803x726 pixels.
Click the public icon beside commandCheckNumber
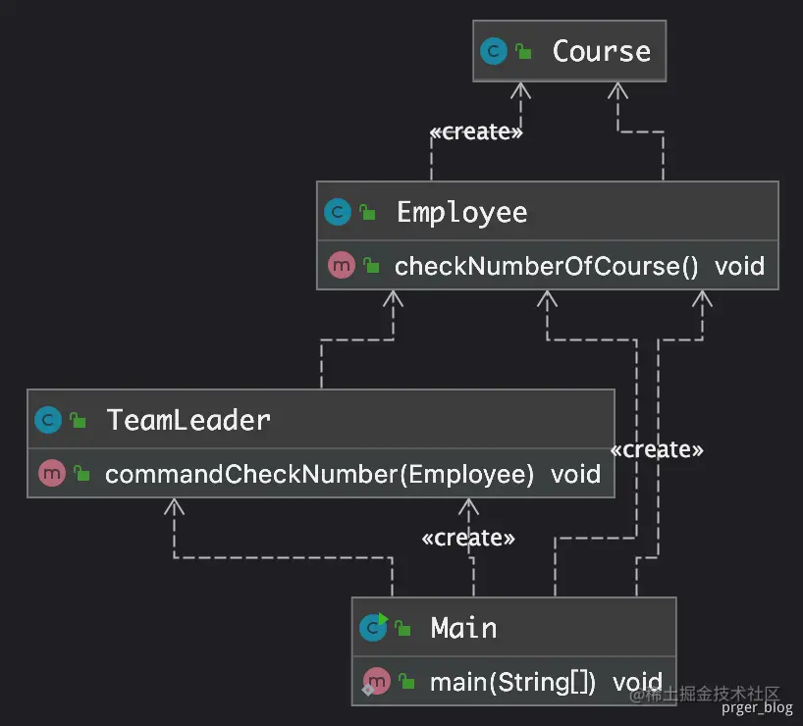pyautogui.click(x=81, y=473)
